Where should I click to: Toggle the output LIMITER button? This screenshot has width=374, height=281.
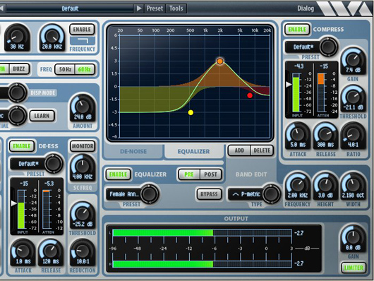coord(354,268)
